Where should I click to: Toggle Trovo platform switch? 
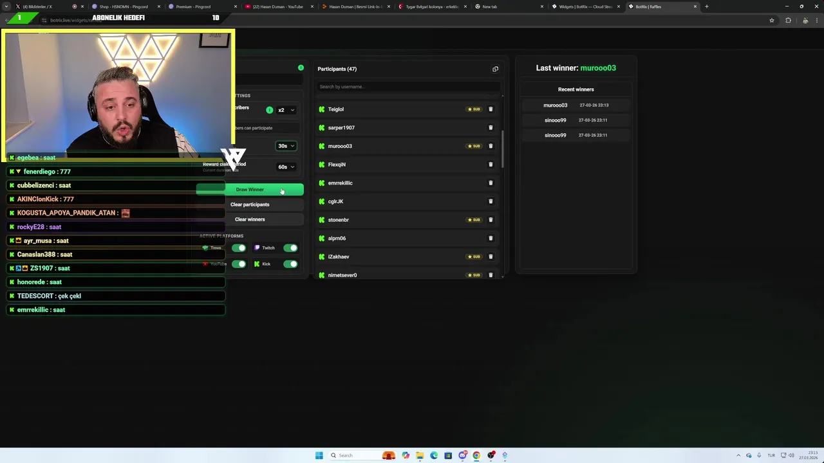(x=239, y=248)
